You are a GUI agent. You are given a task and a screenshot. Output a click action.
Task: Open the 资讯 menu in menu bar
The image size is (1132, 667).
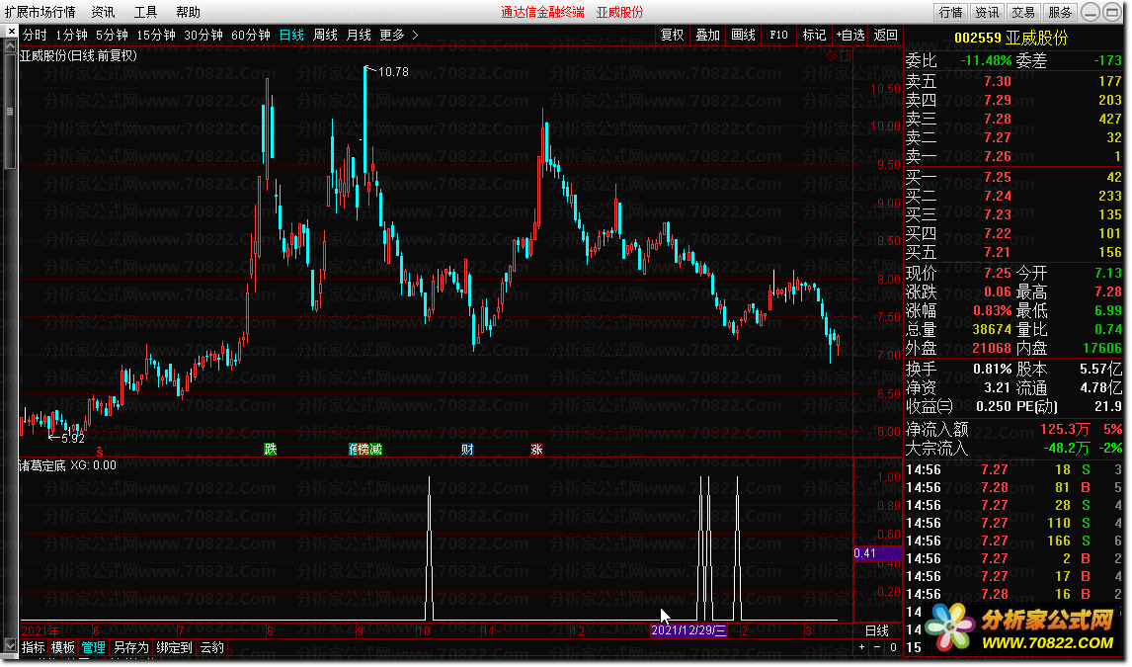104,12
